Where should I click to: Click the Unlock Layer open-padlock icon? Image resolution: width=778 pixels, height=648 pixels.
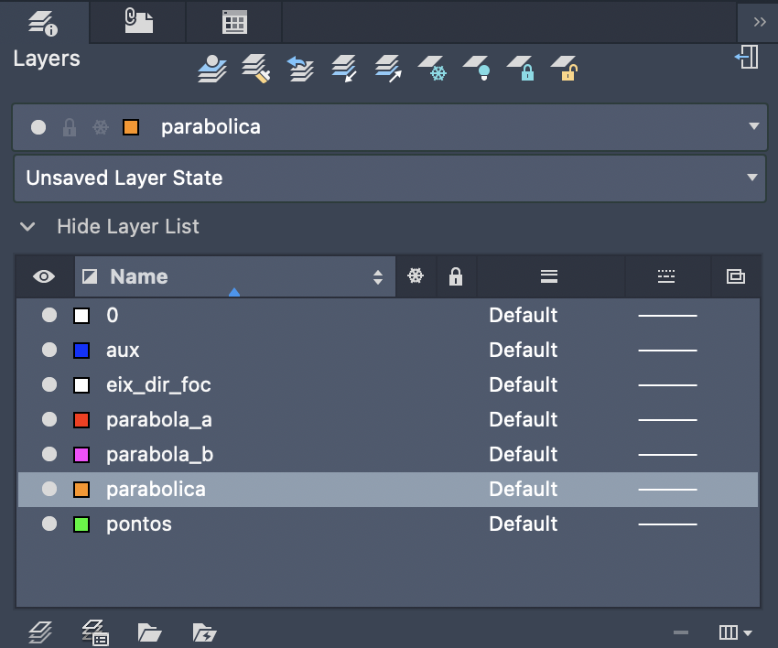[x=564, y=69]
